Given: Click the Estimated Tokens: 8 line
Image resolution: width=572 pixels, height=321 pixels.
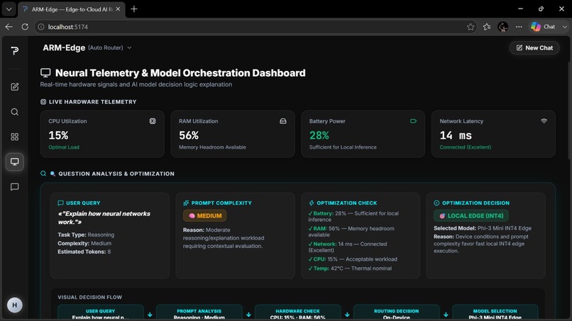Looking at the screenshot, I should coord(84,252).
